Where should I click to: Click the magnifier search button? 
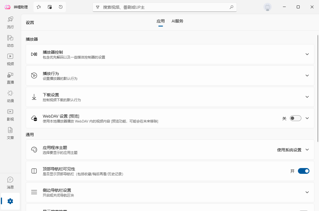[231, 7]
